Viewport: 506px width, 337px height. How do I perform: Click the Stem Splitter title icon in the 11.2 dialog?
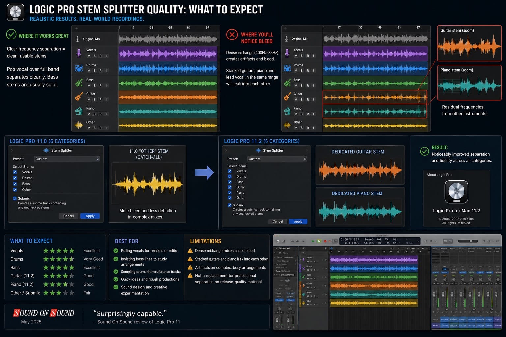pyautogui.click(x=258, y=150)
